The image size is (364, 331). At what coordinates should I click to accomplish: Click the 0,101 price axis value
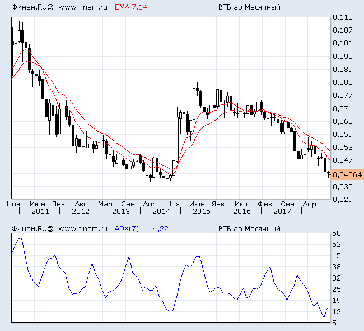click(x=342, y=43)
